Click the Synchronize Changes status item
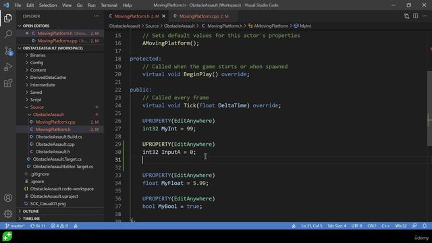The height and width of the screenshot is (243, 432). [38, 226]
